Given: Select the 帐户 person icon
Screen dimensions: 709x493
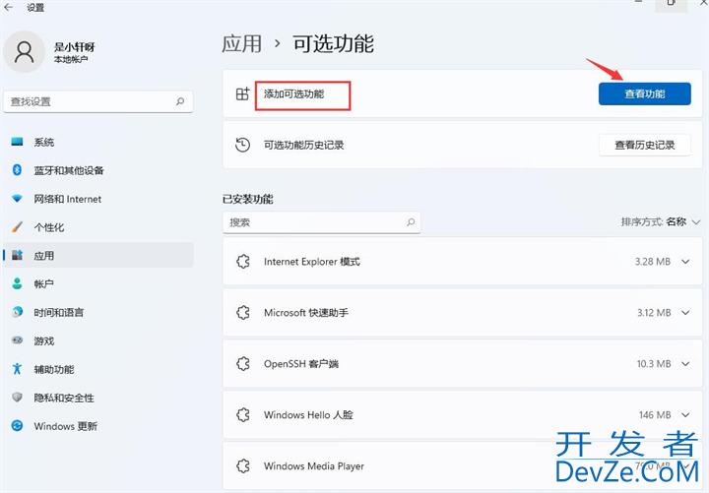Looking at the screenshot, I should 17,283.
